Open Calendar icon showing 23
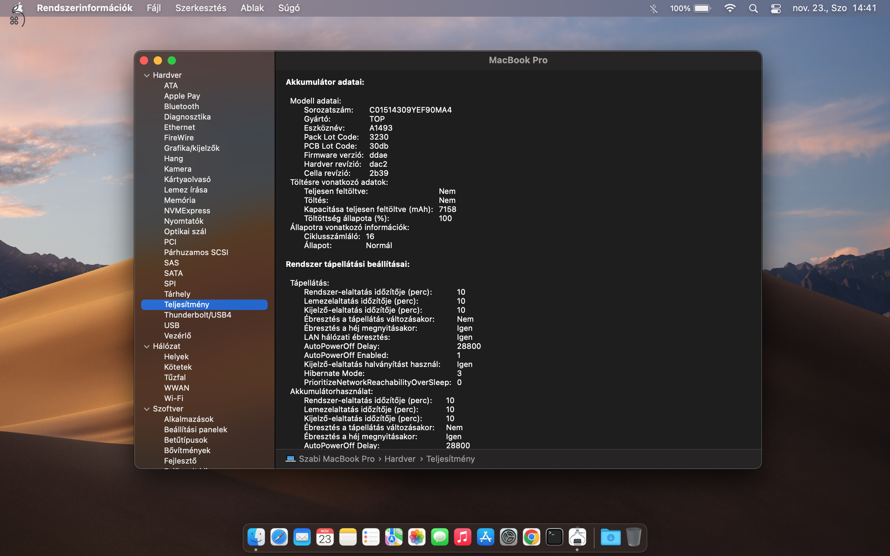This screenshot has width=890, height=556. pos(325,537)
